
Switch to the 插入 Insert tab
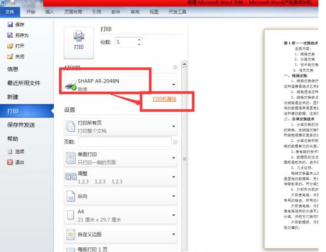[50, 11]
